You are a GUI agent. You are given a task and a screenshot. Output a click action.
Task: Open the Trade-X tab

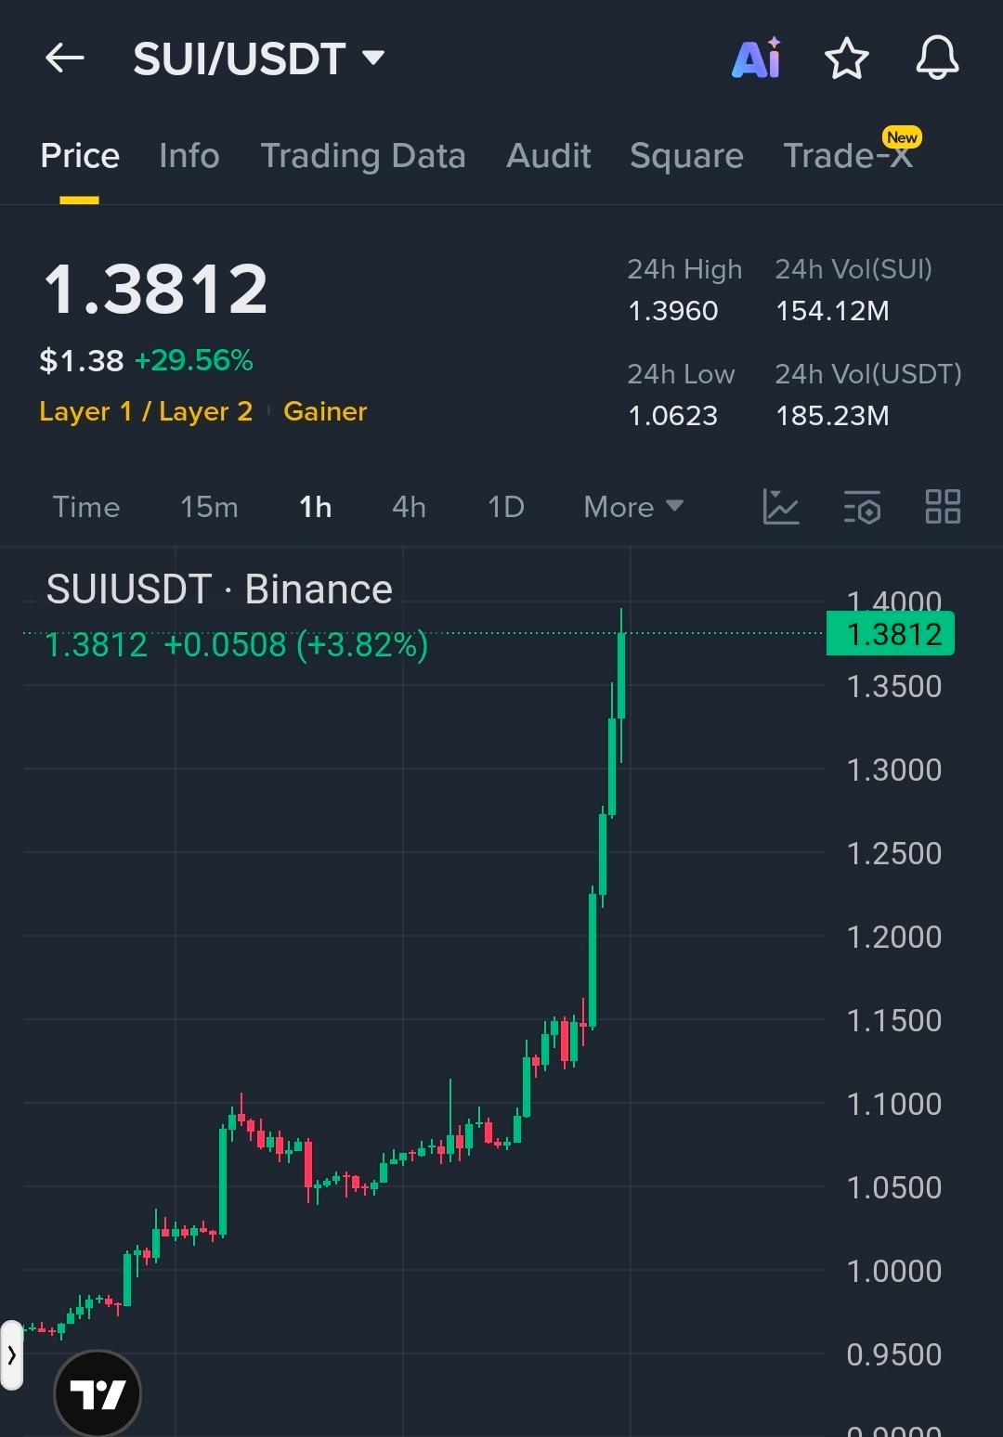click(849, 156)
